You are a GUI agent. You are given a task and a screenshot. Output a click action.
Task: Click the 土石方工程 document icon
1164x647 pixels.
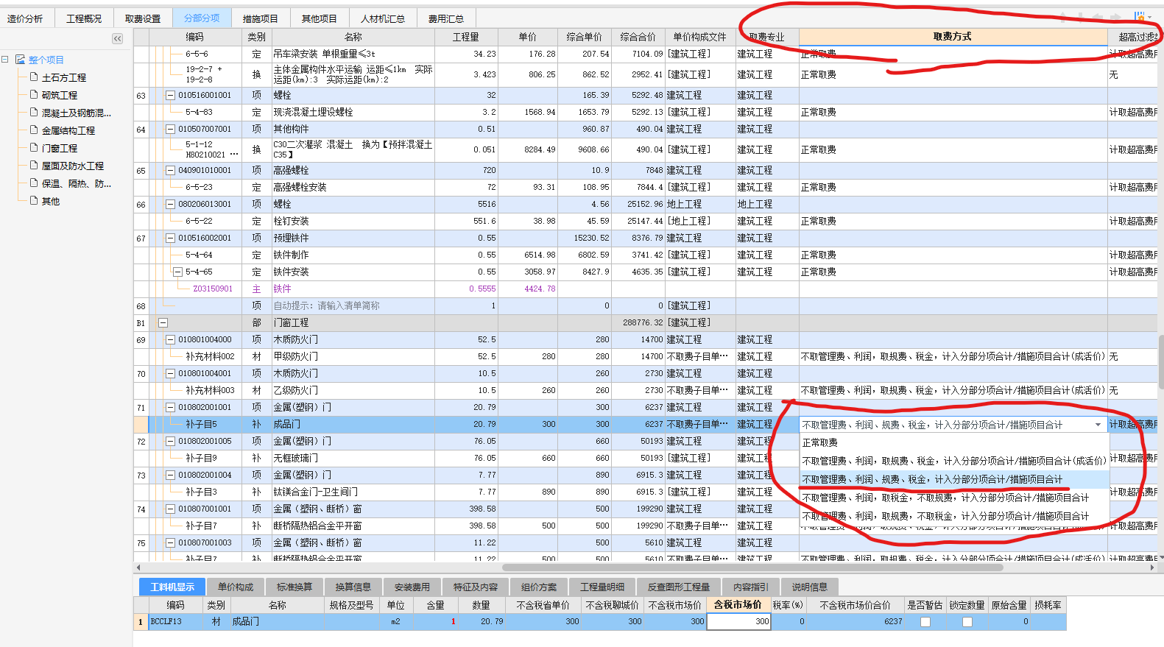click(x=34, y=77)
